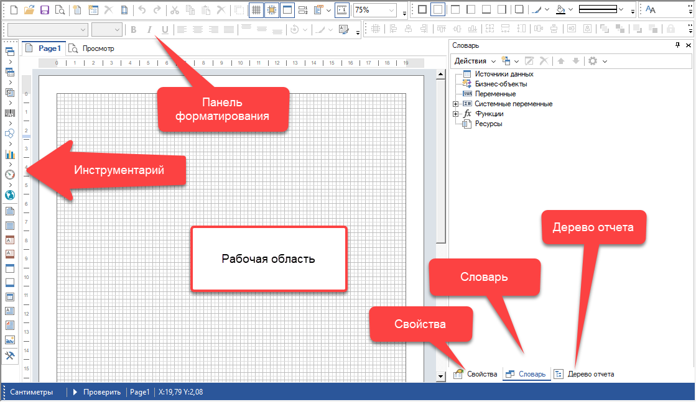This screenshot has height=402, width=696.
Task: Select the shapes component in the toolbox
Action: tap(10, 134)
